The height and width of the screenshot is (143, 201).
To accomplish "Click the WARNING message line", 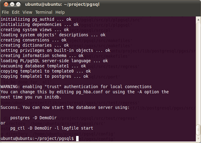I will 76,87.
